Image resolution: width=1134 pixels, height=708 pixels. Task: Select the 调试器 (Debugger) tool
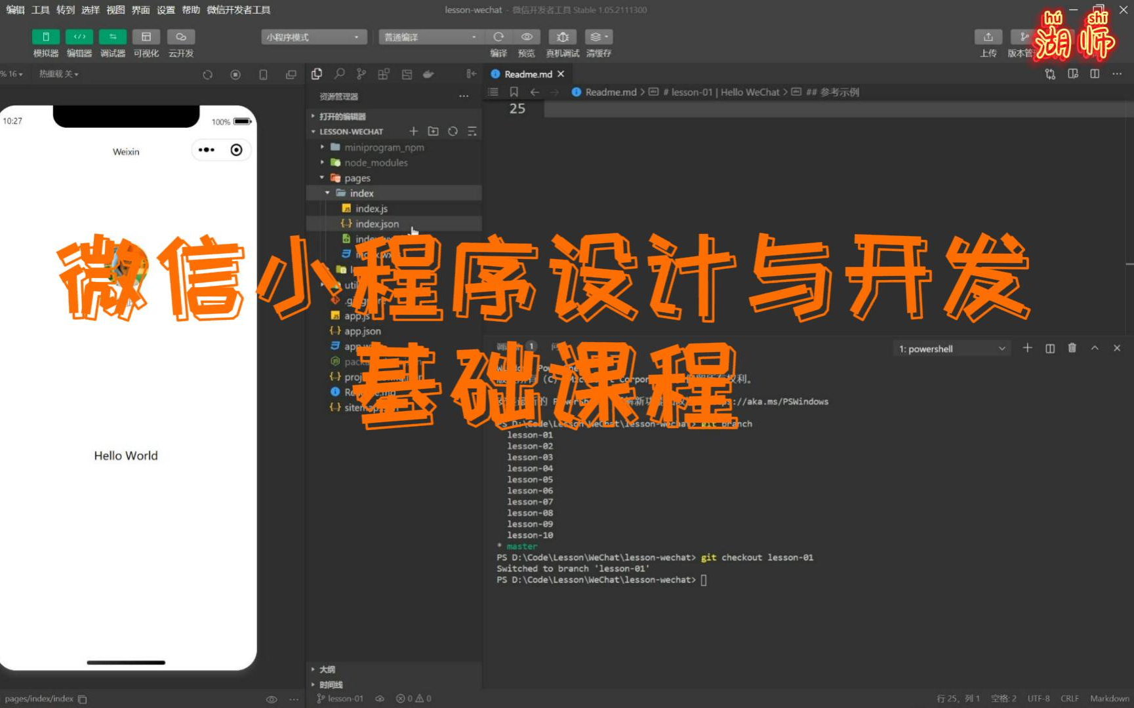pos(112,37)
